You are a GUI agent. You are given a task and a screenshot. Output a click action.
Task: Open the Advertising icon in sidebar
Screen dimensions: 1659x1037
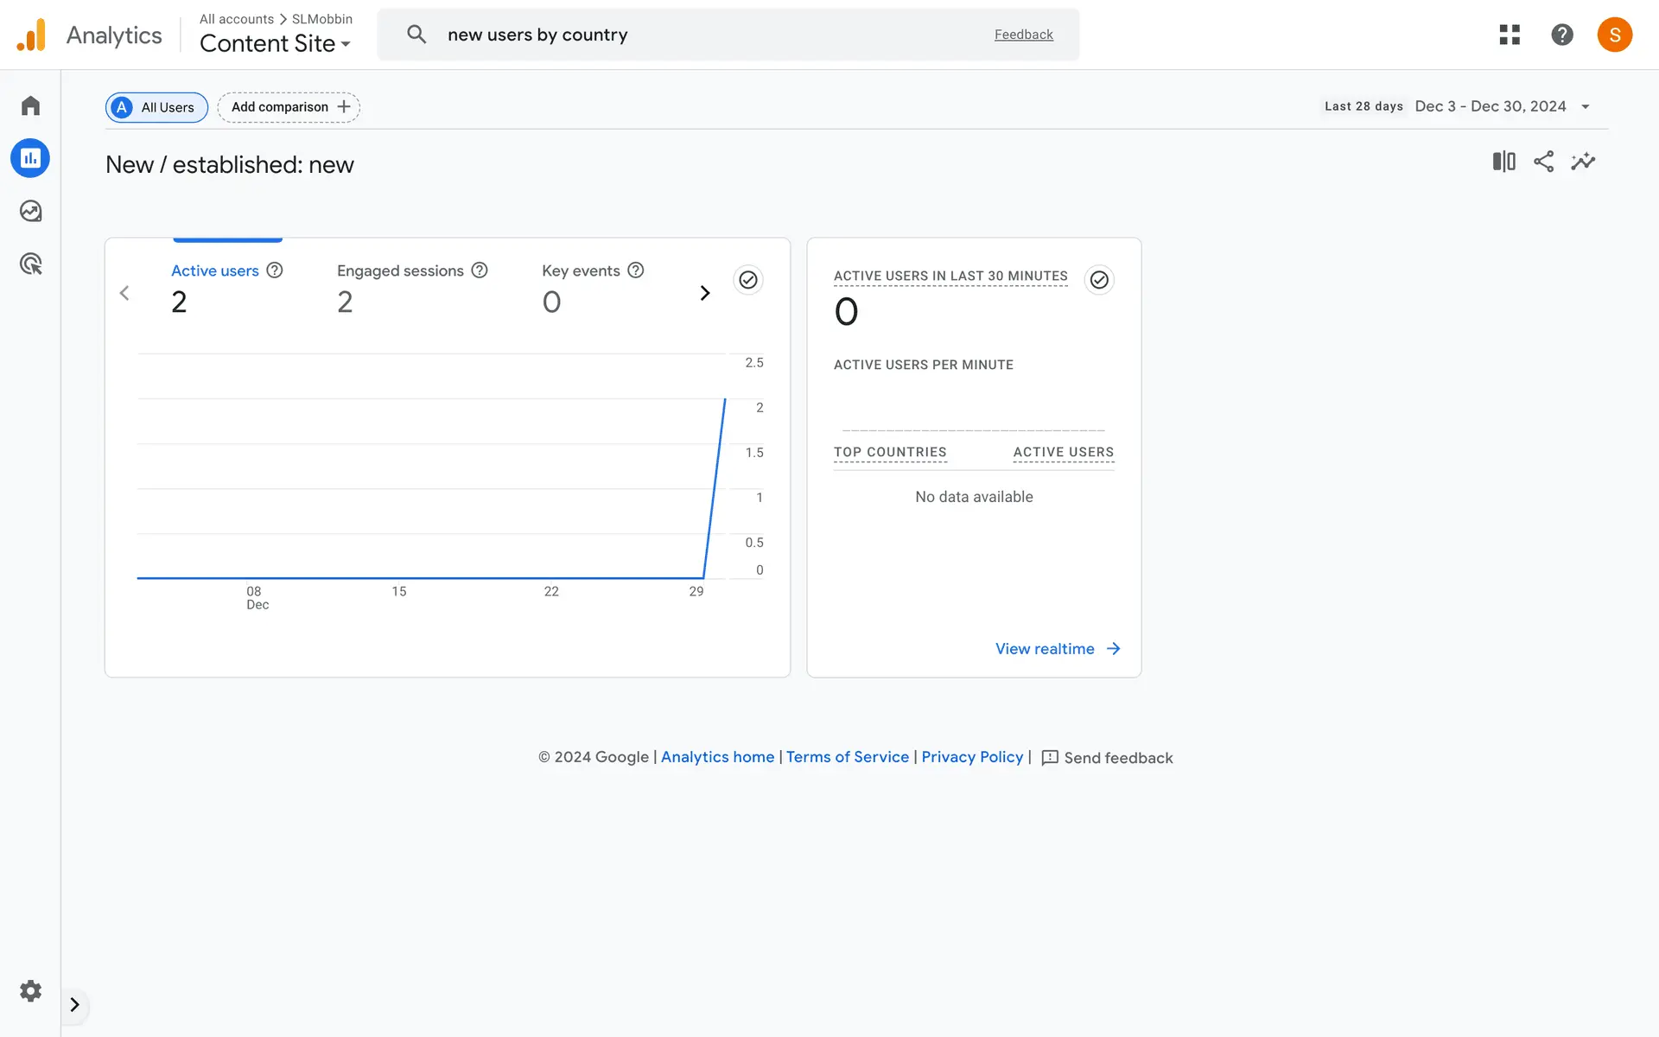click(31, 264)
